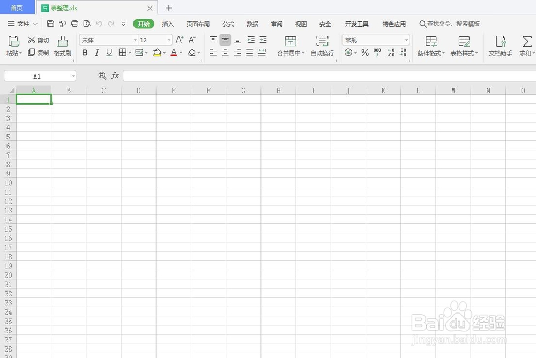Viewport: 536px width, 358px height.
Task: Align text to top of cell
Action: tap(213, 40)
